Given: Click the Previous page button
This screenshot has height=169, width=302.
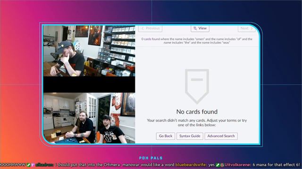Looking at the screenshot, I should pos(150,28).
